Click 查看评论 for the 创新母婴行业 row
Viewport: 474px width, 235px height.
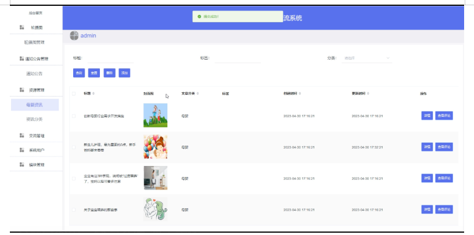[x=444, y=115]
